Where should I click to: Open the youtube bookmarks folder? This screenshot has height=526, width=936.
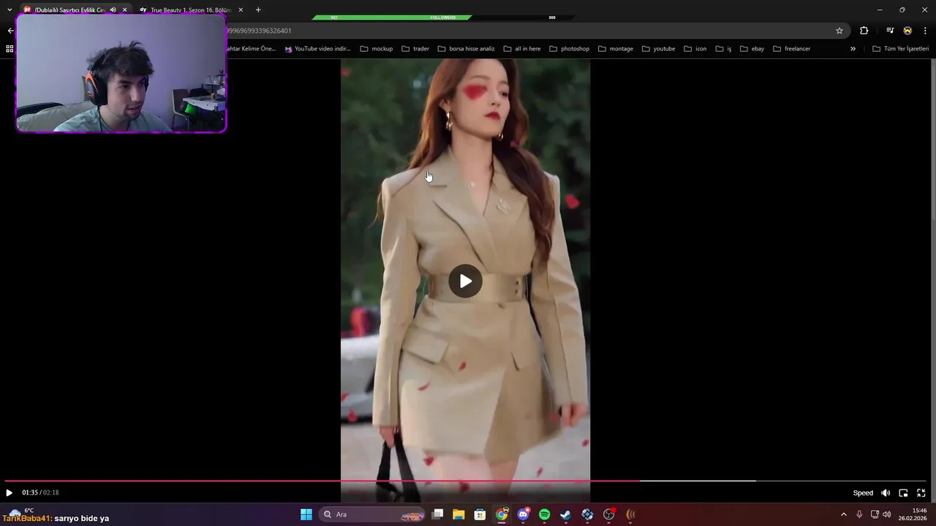coord(659,49)
